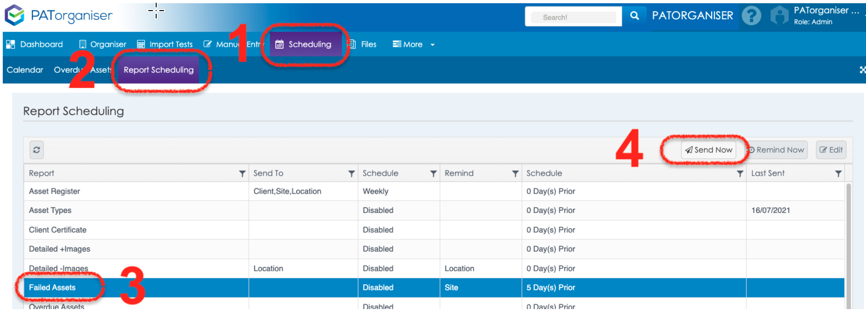This screenshot has width=866, height=310.
Task: Open the Files menu
Action: coord(362,44)
